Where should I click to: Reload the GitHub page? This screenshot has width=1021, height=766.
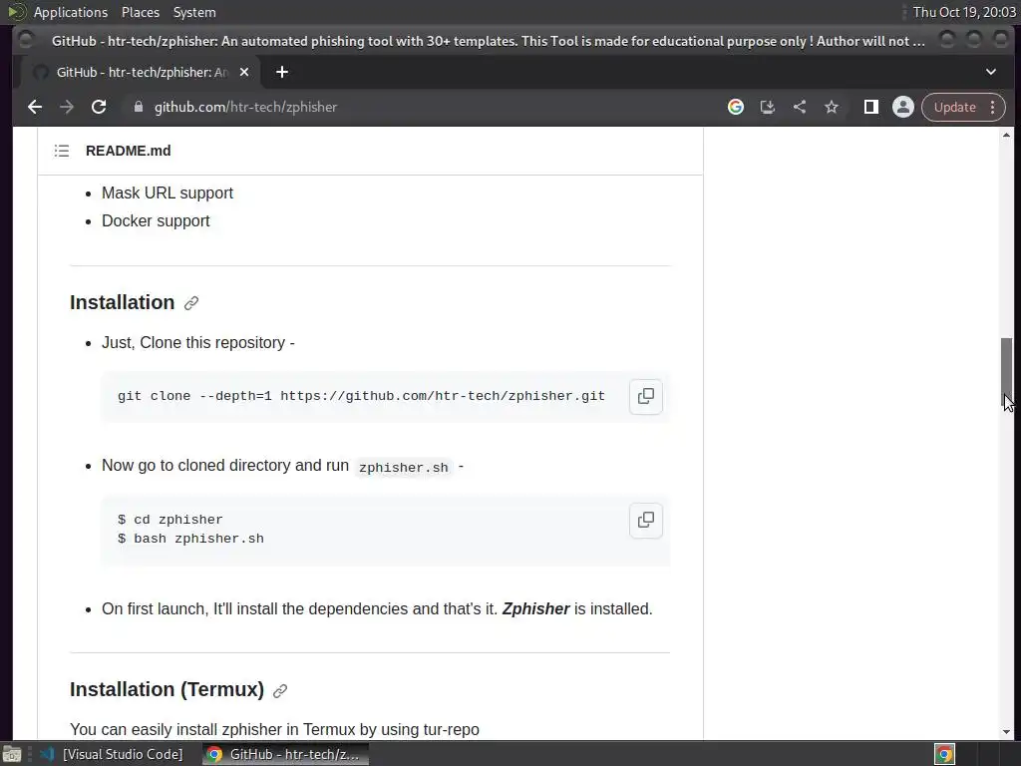click(x=99, y=107)
